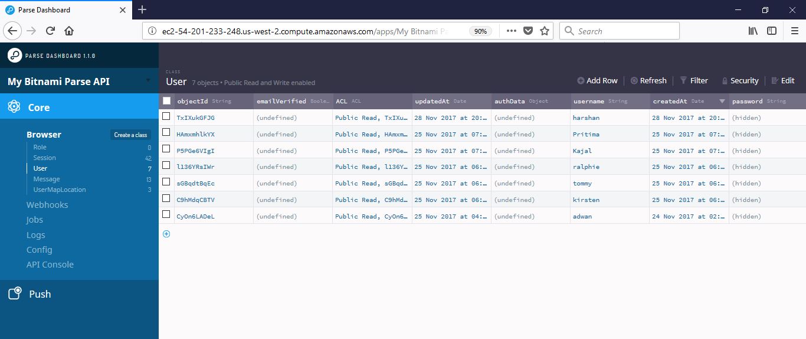
Task: Click objectId sGBqdtBqEc cell
Action: [214, 183]
